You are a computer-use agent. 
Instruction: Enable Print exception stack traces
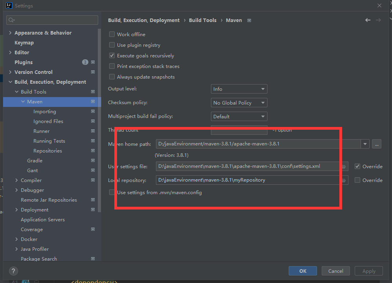point(112,66)
